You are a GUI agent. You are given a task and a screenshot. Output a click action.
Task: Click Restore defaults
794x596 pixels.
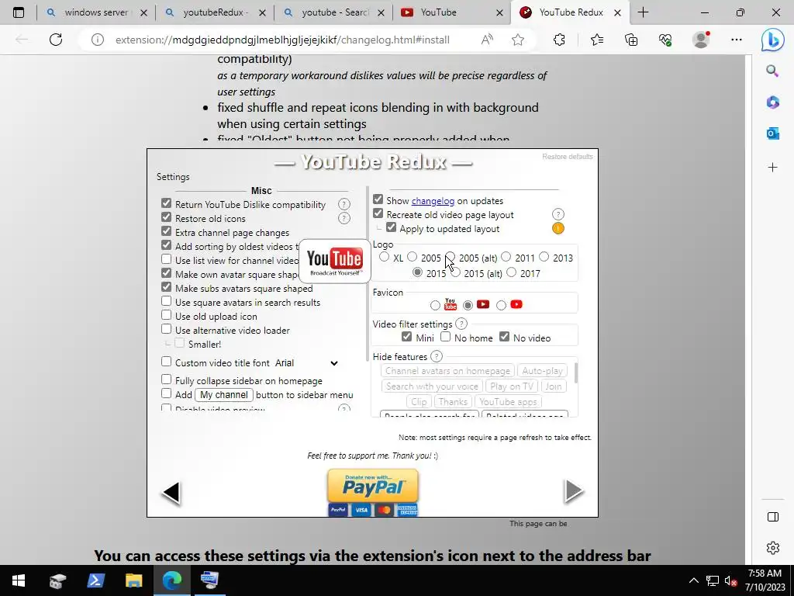567,157
